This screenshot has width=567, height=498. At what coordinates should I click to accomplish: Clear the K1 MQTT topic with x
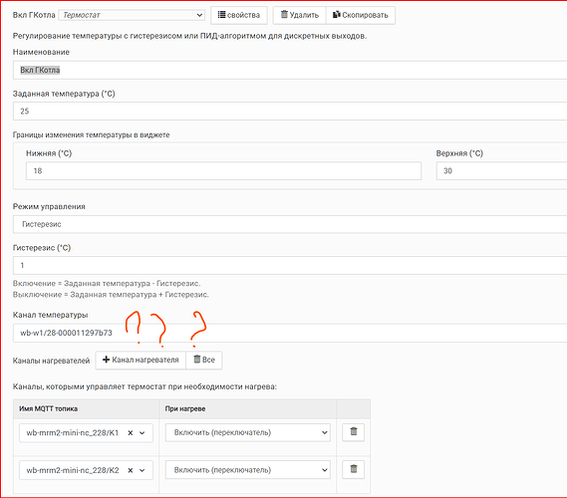coord(131,433)
